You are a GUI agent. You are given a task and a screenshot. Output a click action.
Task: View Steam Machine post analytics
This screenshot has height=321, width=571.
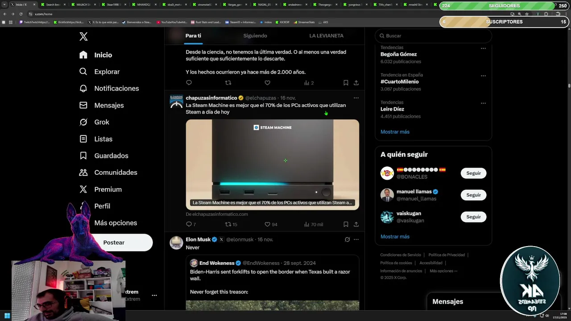[313, 224]
